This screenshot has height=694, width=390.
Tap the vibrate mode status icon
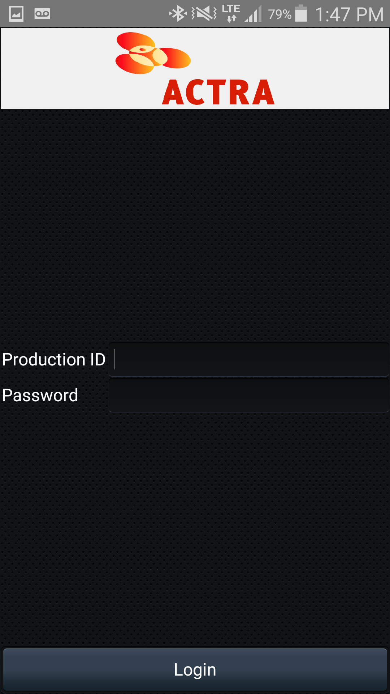click(204, 14)
